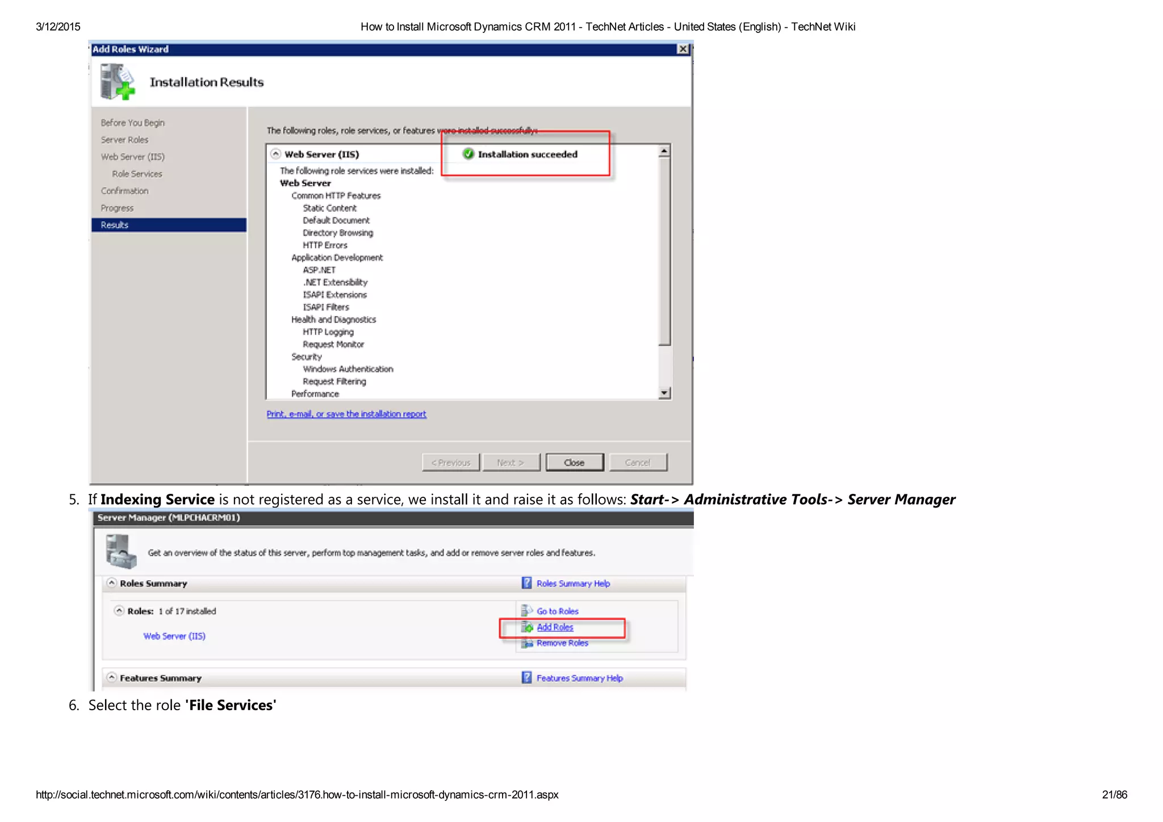The height and width of the screenshot is (822, 1163).
Task: Click 'ISAPI Filters' entry
Action: point(325,307)
